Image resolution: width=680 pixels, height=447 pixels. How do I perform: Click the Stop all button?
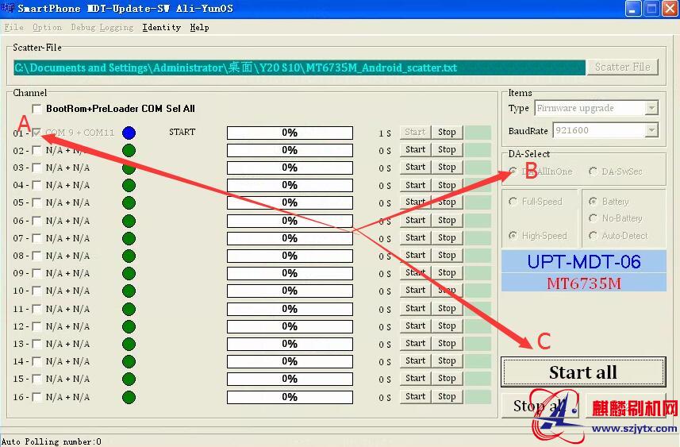(x=540, y=407)
